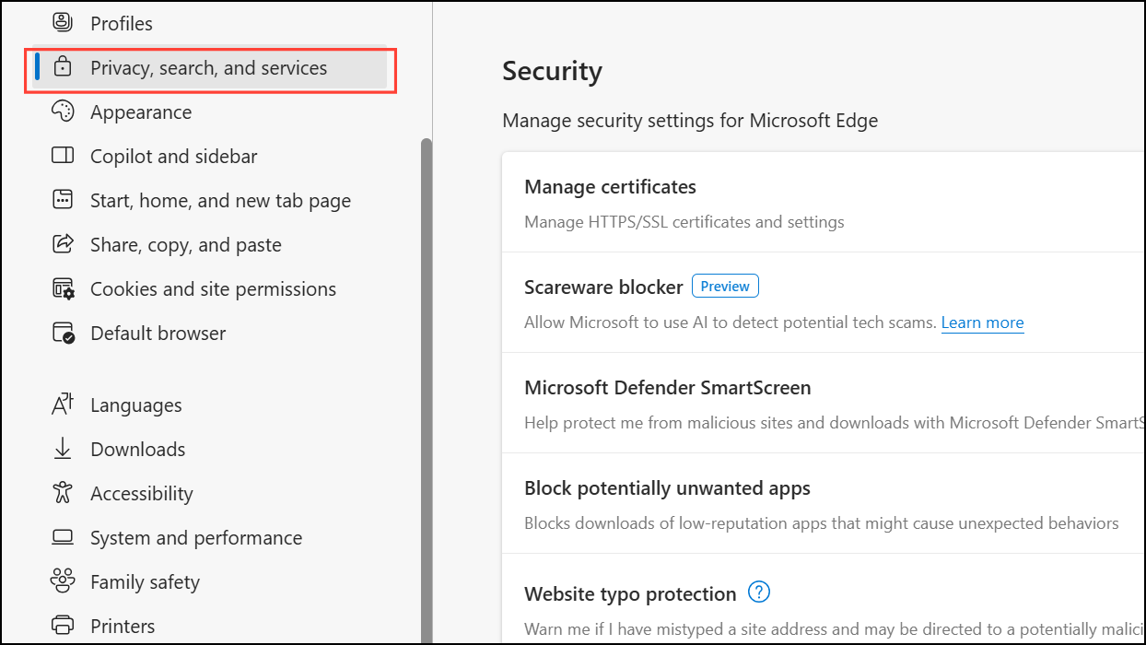Click the Microsoft Defender SmartScreen row
Screen dimensions: 1146x645
click(x=667, y=388)
